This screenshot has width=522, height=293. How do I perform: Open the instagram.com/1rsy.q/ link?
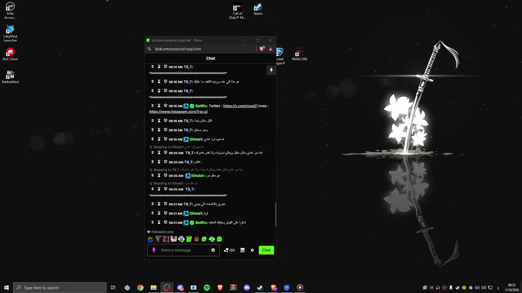click(179, 112)
